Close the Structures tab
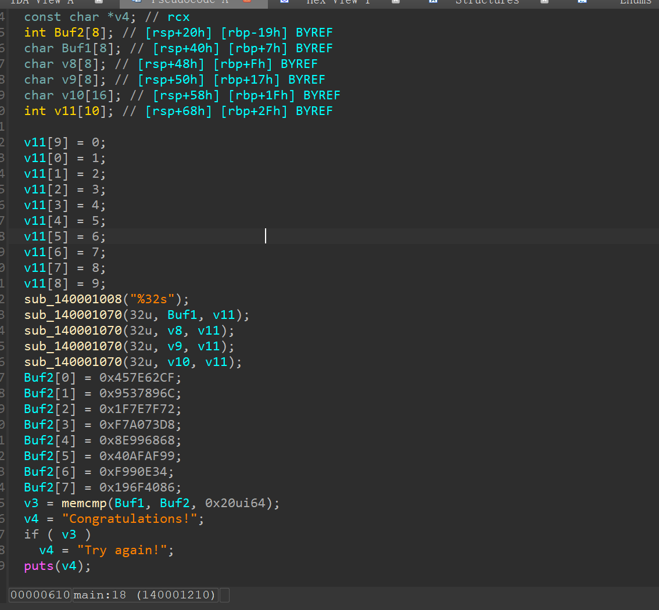The image size is (659, 610). click(545, 2)
